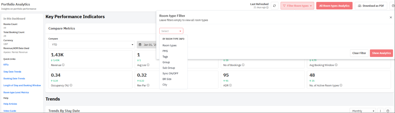This screenshot has width=395, height=113.
Task: Click the info icon beside Occupancy (%)
Action: tap(71, 85)
